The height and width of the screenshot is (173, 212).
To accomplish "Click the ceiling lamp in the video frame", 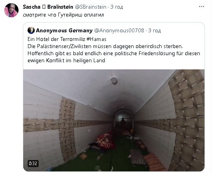I will click(114, 80).
